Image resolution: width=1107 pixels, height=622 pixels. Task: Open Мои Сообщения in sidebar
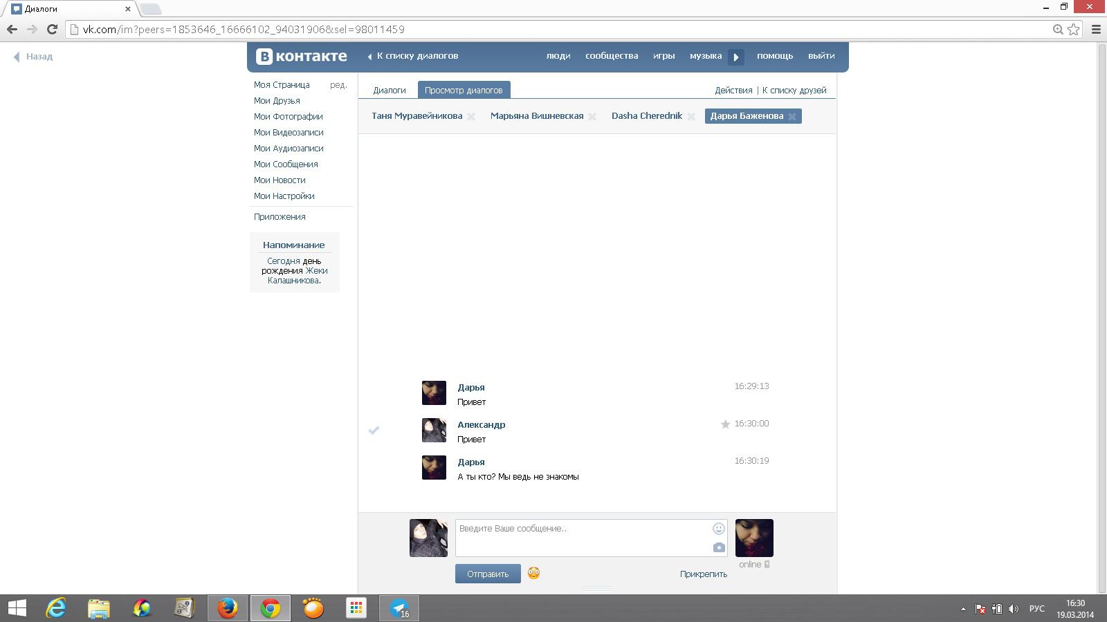(286, 164)
